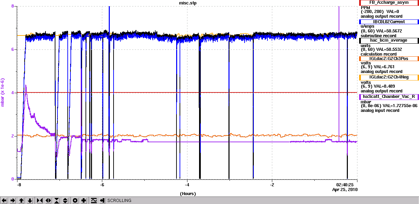Click the subroutine record text
Viewport: 419px width, 204px height.
coord(378,35)
